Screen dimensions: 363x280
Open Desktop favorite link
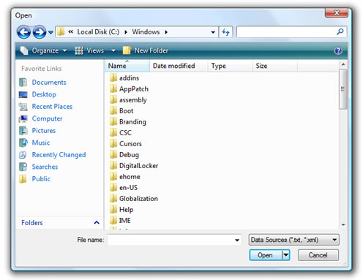click(44, 94)
